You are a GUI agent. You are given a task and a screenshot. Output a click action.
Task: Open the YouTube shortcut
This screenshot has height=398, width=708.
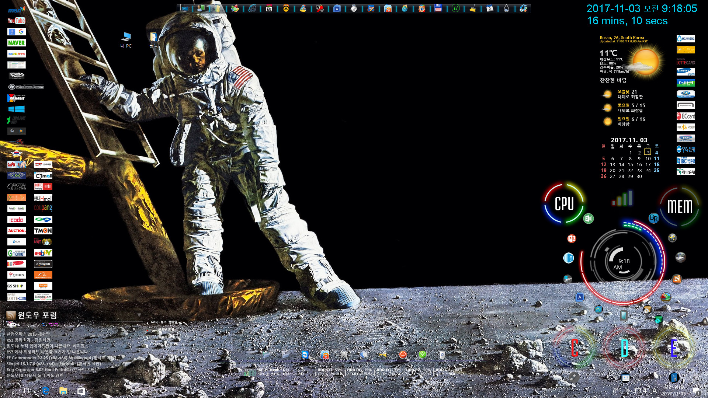coord(16,21)
